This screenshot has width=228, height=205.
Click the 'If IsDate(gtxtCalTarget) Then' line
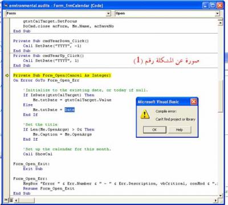pyautogui.click(x=59, y=95)
